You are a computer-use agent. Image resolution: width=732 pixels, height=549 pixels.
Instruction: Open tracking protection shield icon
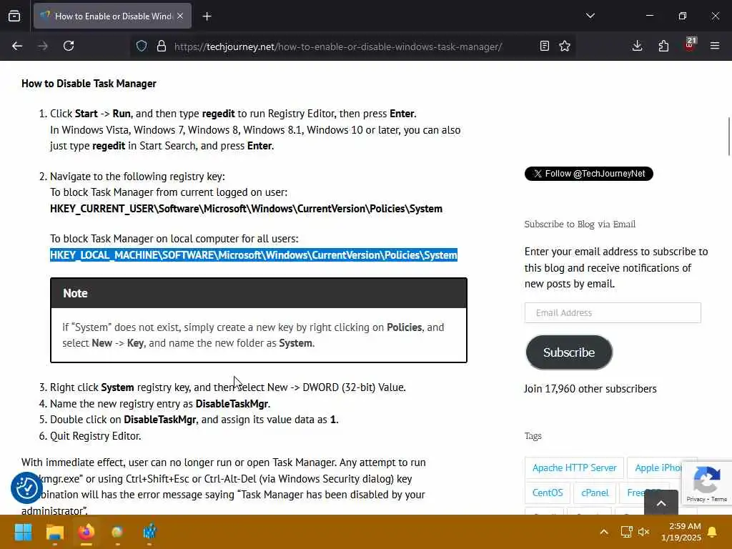click(142, 46)
